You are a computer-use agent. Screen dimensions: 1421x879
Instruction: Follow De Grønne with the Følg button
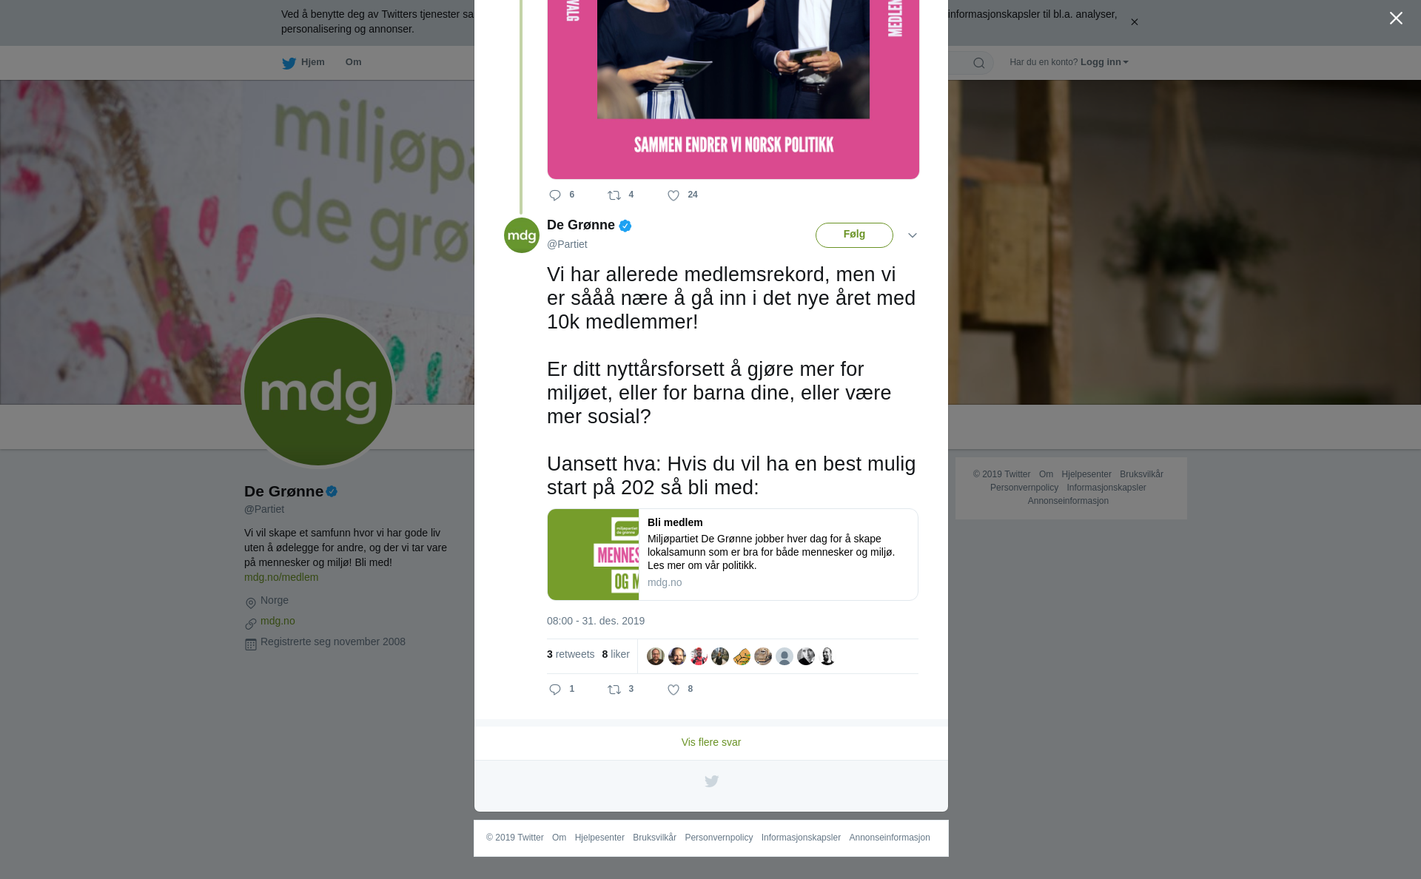[x=854, y=235]
